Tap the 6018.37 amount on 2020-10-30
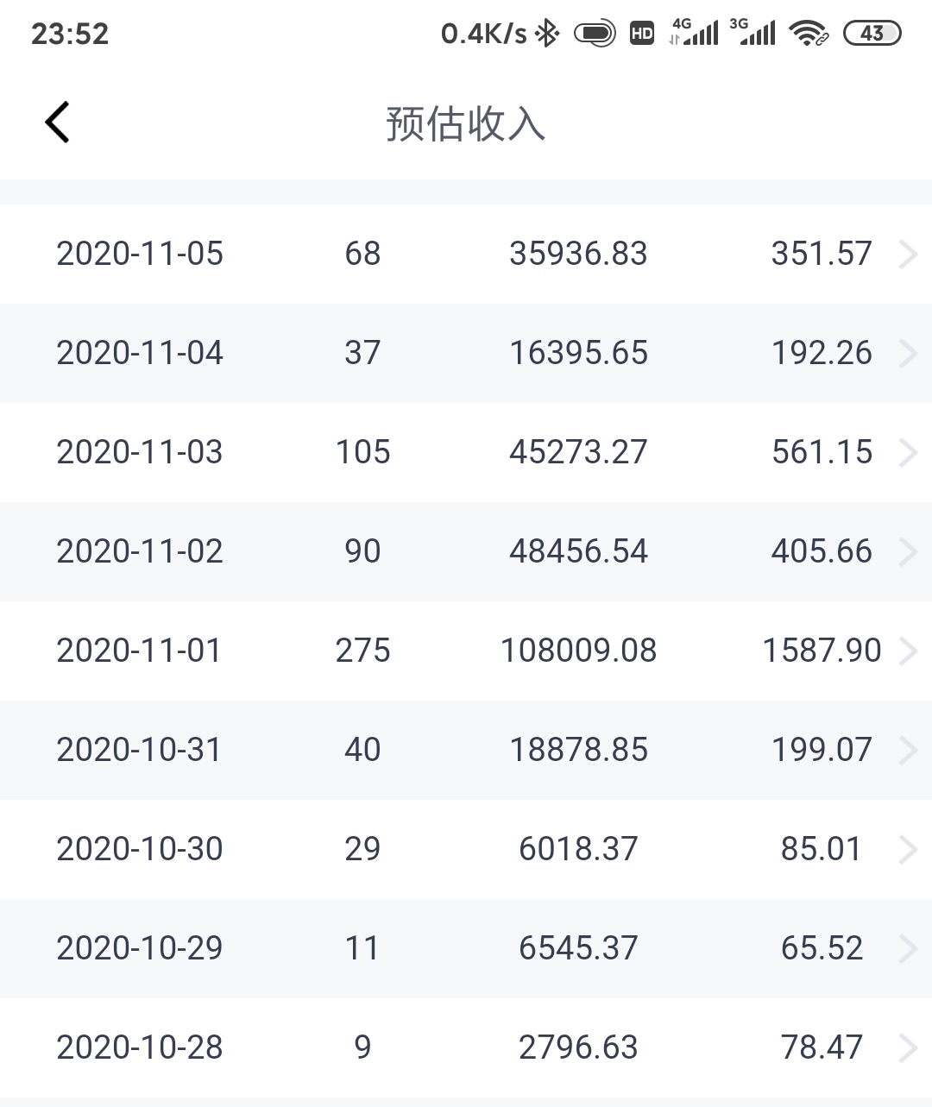 tap(578, 849)
